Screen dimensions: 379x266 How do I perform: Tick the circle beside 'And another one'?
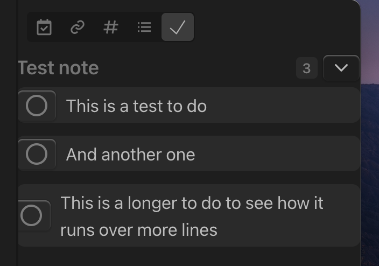point(37,154)
